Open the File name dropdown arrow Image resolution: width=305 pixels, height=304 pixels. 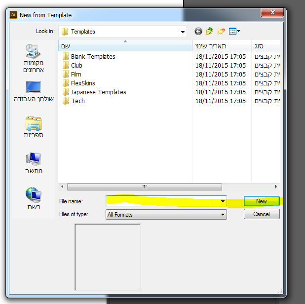pos(223,201)
